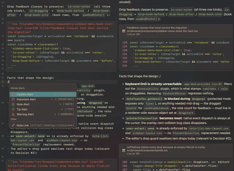Click the KeyboardSensor chip in the preview

point(174,93)
